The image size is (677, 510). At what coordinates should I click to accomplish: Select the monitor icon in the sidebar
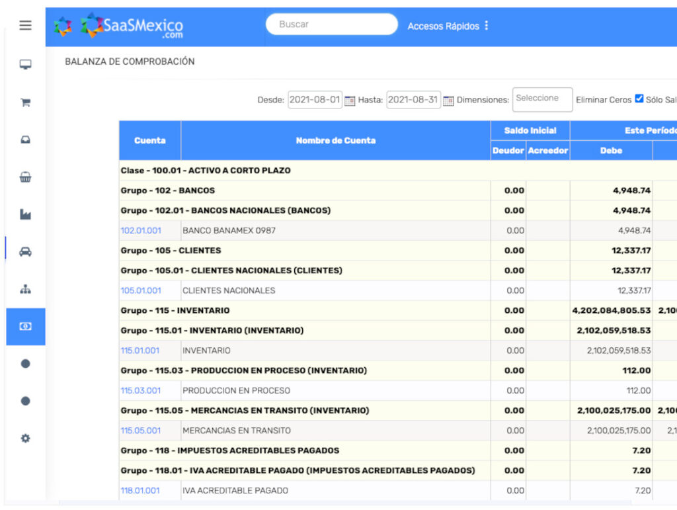[x=25, y=64]
